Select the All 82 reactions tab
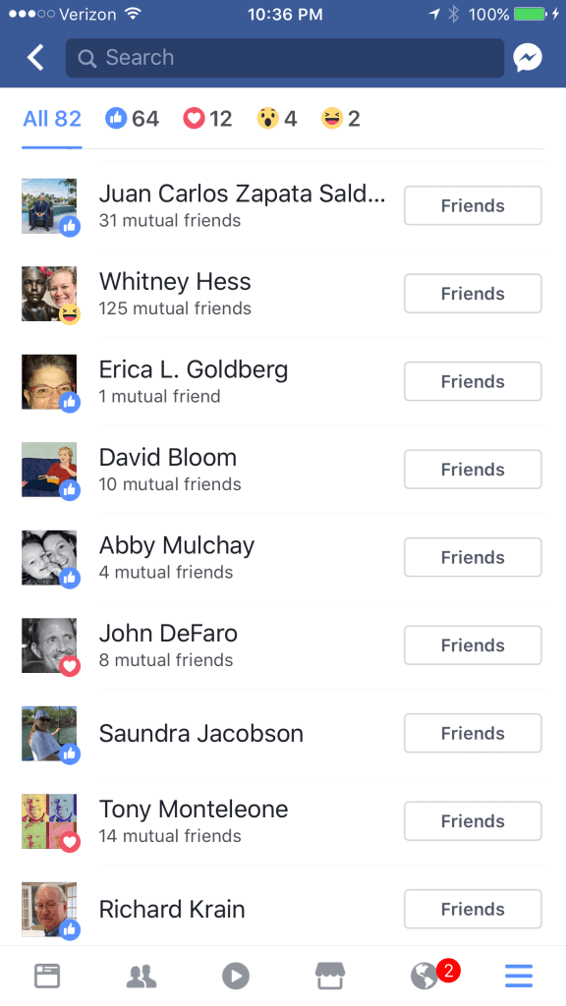The image size is (566, 1006). coord(52,119)
